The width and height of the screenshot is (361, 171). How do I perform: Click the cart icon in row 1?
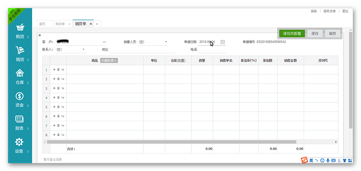[63, 70]
